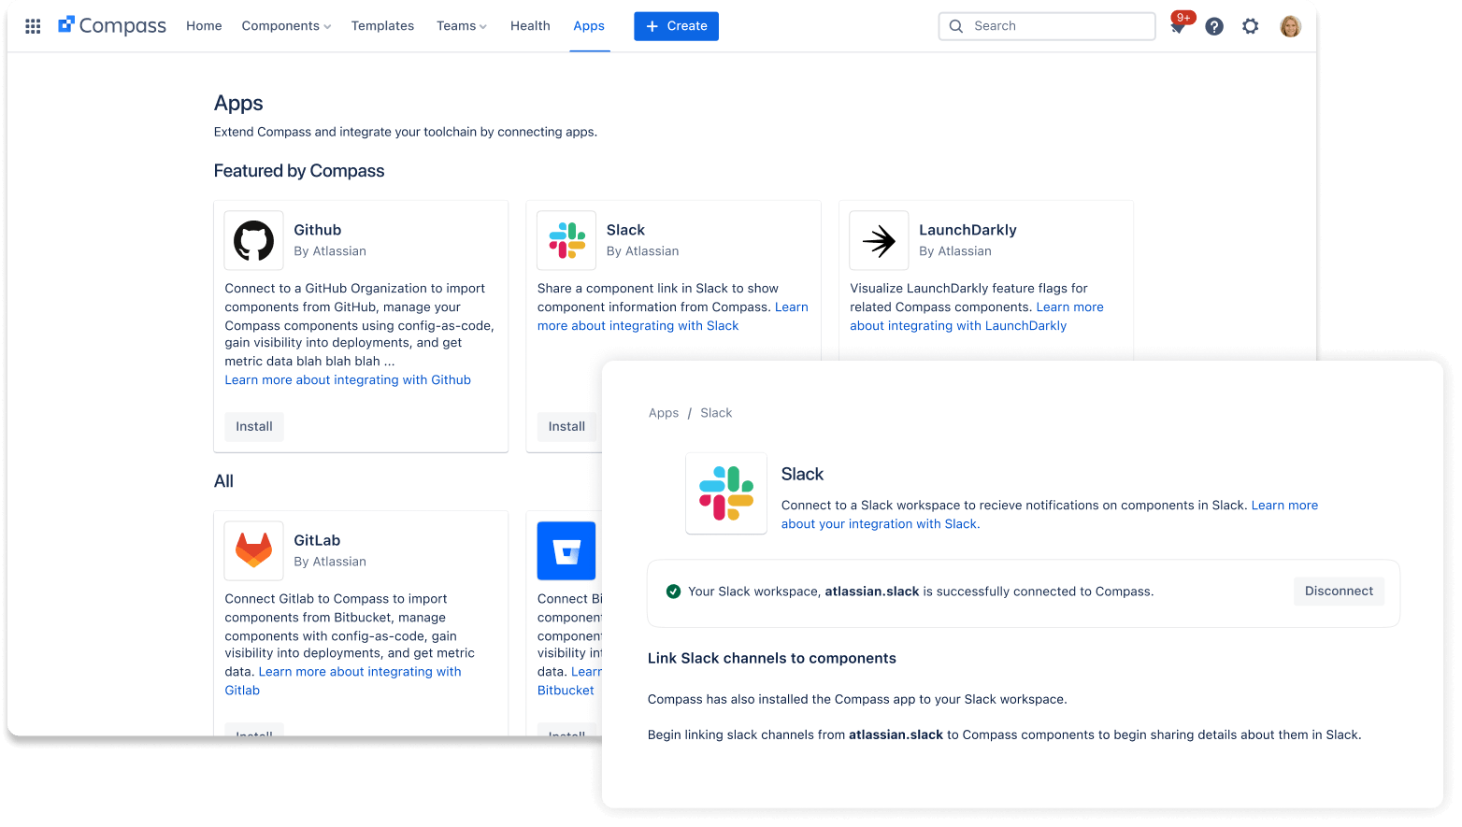This screenshot has width=1462, height=827.
Task: Click 'Link Slack channels to components' heading
Action: tap(772, 659)
